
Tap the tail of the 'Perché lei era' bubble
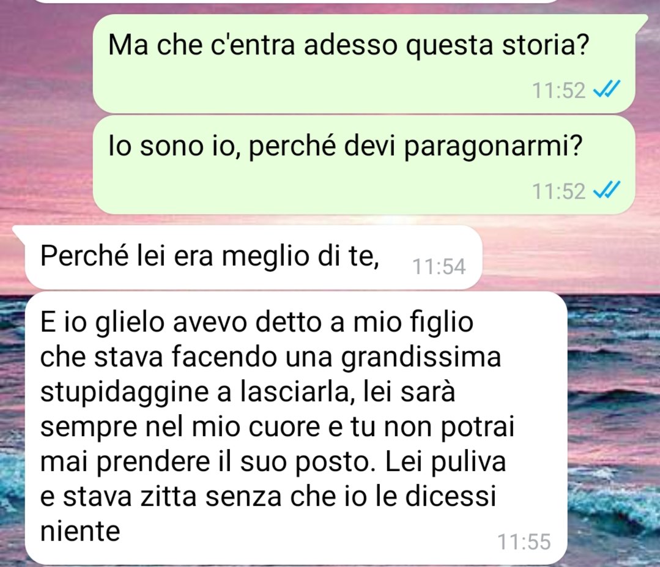(19, 232)
